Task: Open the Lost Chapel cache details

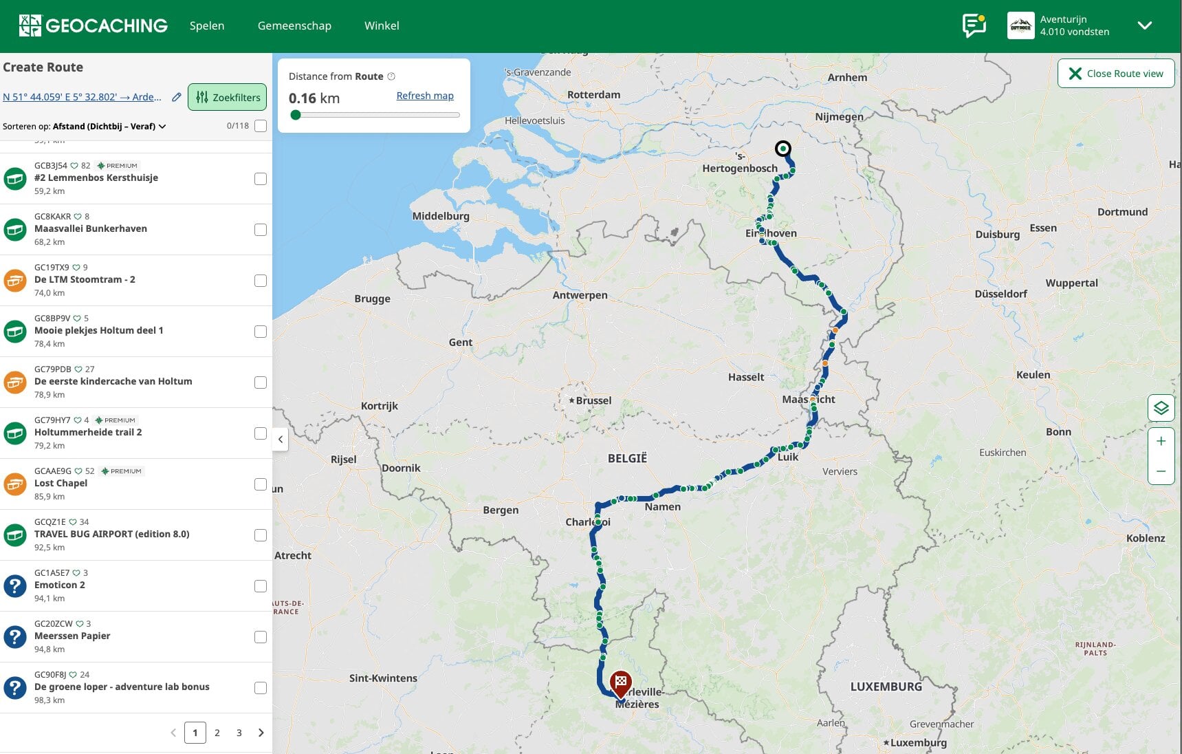Action: click(x=61, y=483)
